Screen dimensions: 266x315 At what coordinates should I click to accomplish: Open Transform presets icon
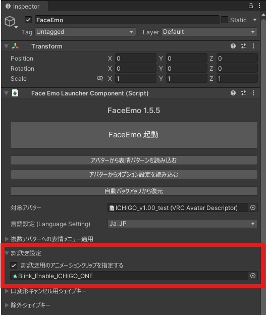tap(243, 46)
